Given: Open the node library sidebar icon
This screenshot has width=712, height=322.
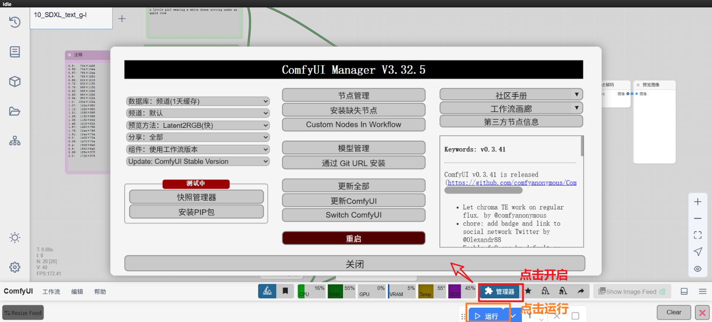Looking at the screenshot, I should point(15,52).
